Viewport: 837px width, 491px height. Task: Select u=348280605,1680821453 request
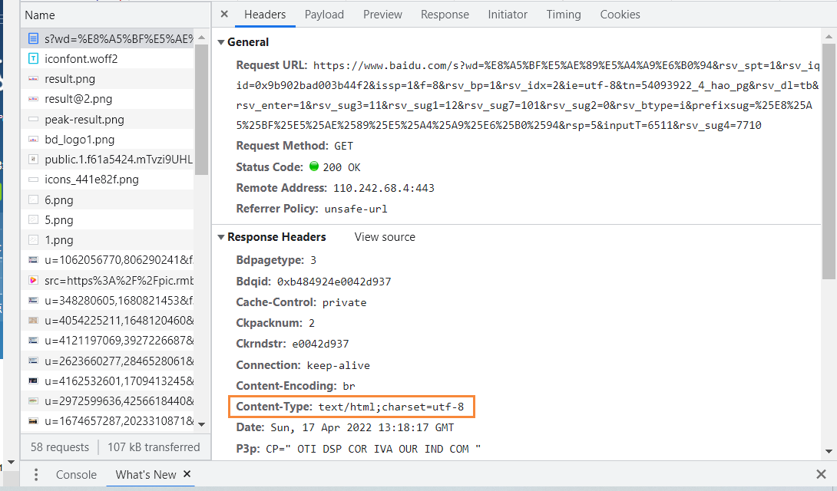[108, 301]
